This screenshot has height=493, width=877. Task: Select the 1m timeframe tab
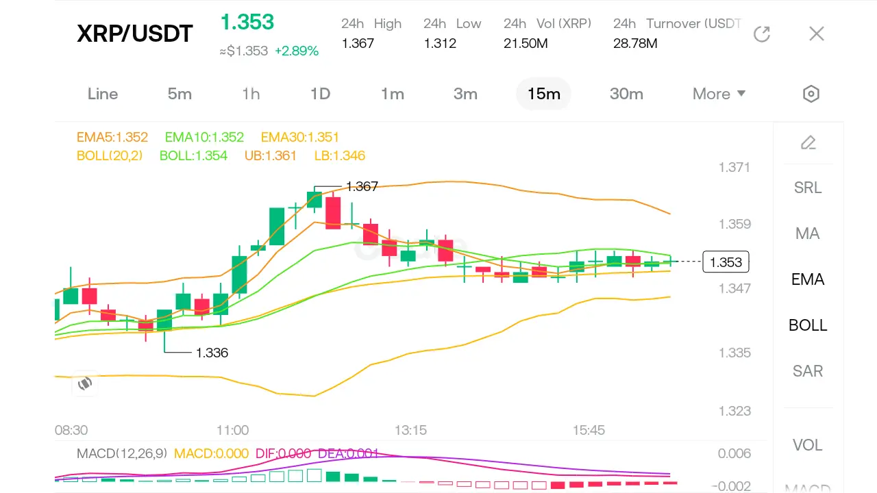click(393, 94)
